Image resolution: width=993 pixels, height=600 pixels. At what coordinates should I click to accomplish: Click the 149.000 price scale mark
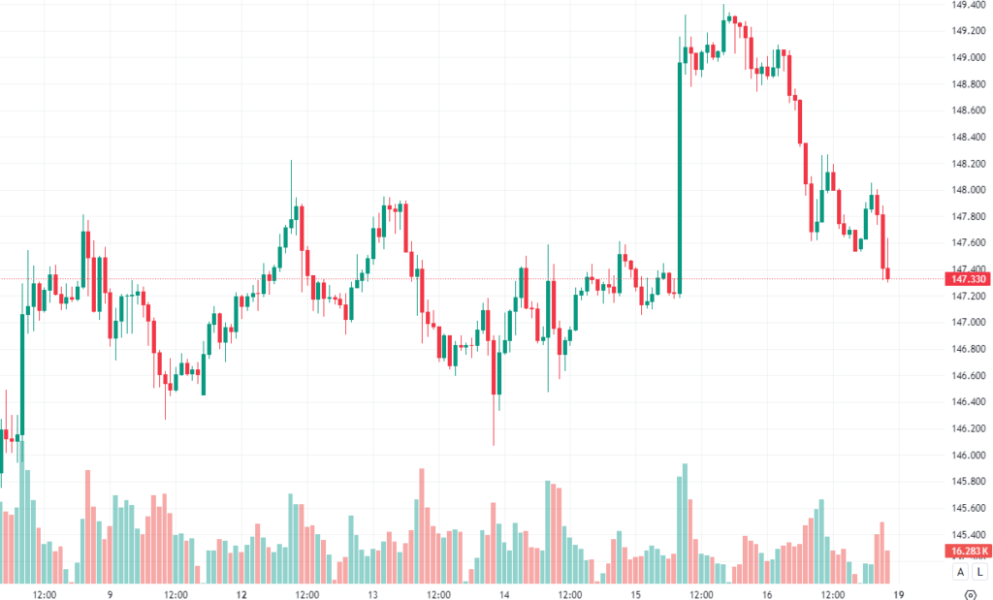[x=969, y=57]
